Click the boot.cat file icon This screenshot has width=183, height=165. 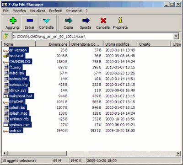[x=6, y=56]
